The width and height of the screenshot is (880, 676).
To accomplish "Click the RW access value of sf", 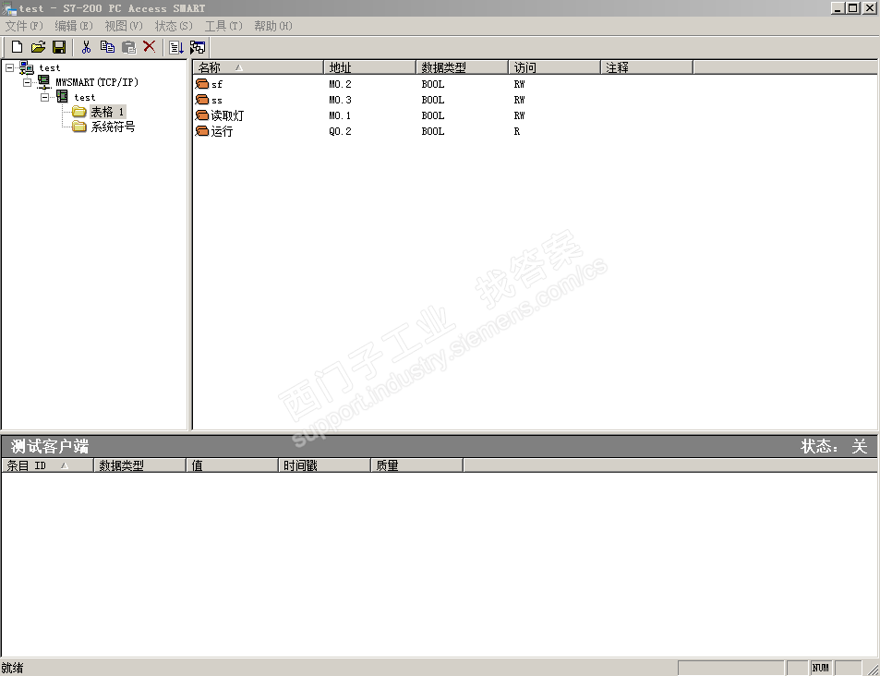I will point(519,84).
